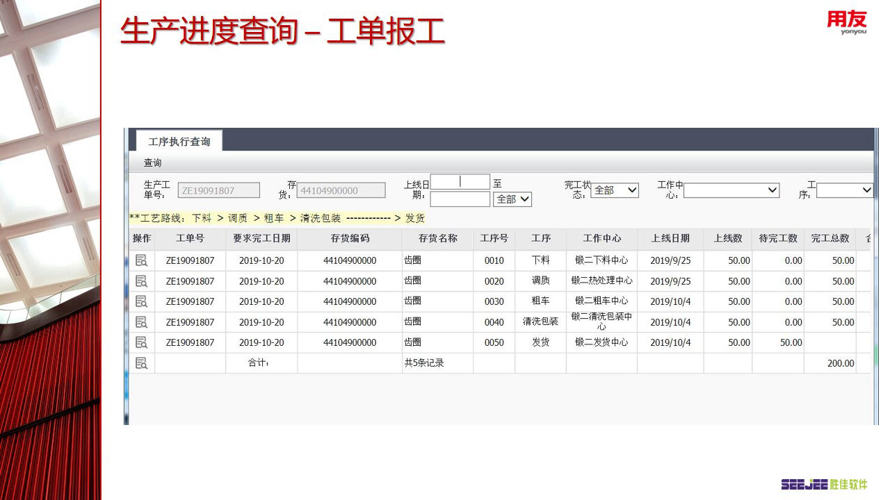Open the 工作中心 dropdown list
This screenshot has height=500, width=890.
pos(731,190)
